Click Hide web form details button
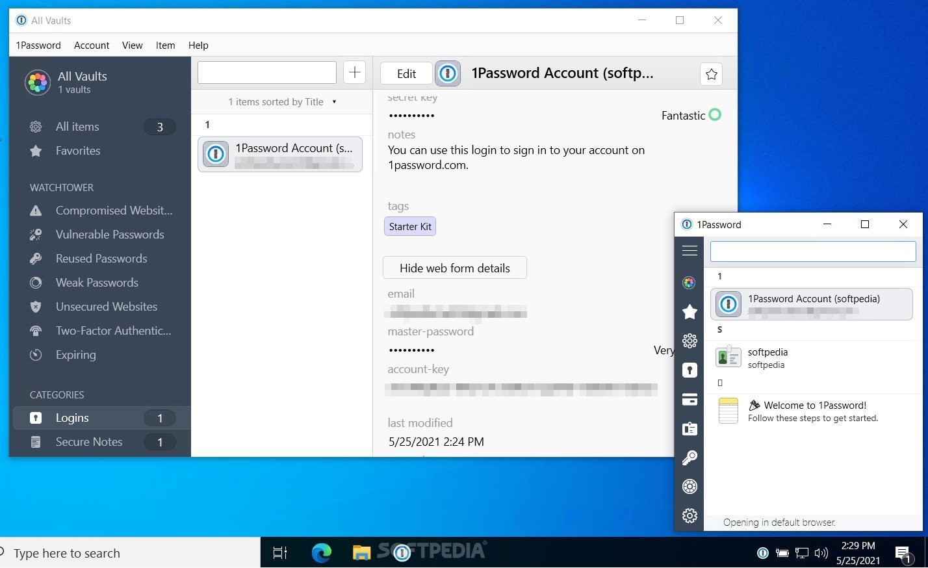The width and height of the screenshot is (928, 568). 455,268
